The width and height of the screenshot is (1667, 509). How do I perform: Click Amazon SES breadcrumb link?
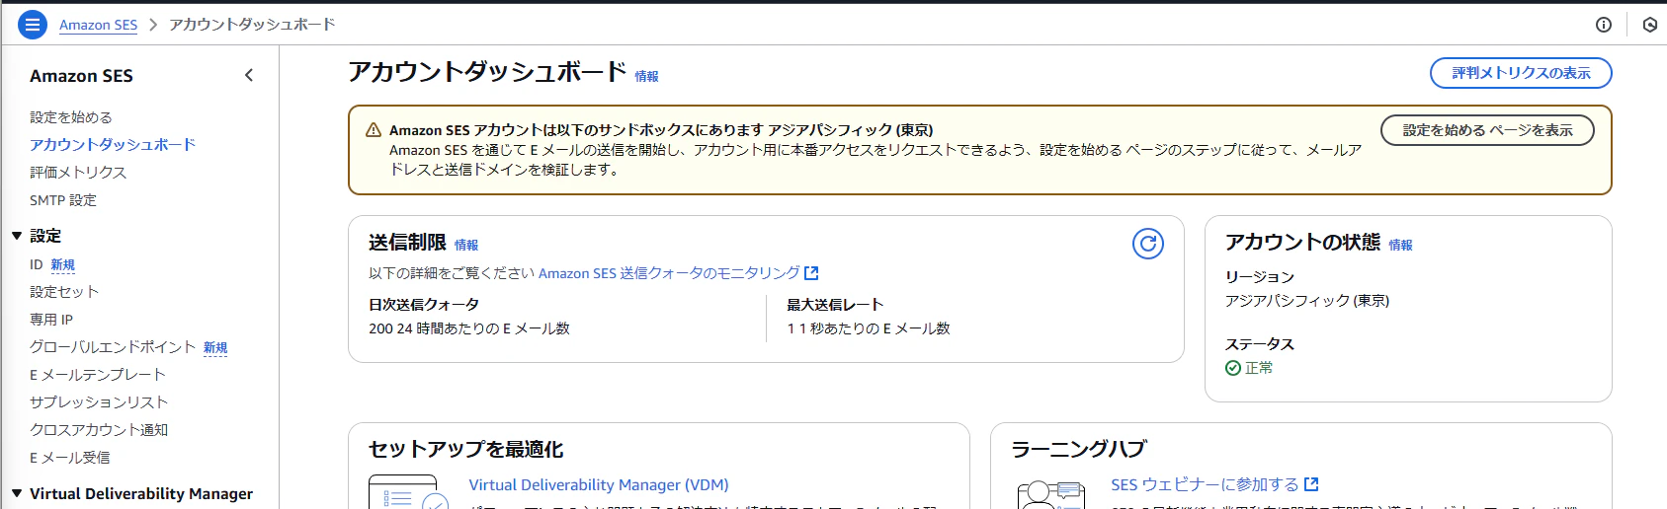pos(98,25)
